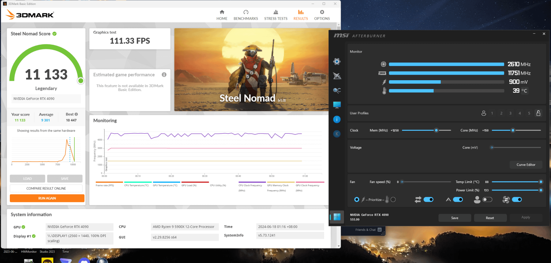This screenshot has height=263, width=551.
Task: Click the 111.33 FPS graphics test result
Action: (130, 41)
